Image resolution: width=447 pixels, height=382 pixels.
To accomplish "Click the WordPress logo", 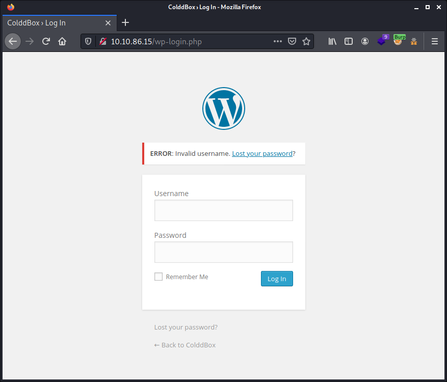I will (223, 108).
